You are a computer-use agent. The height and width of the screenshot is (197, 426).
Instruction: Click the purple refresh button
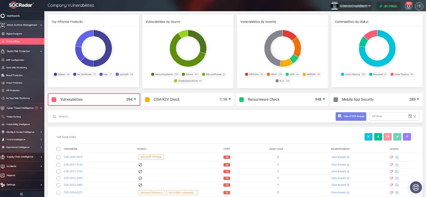(x=407, y=137)
